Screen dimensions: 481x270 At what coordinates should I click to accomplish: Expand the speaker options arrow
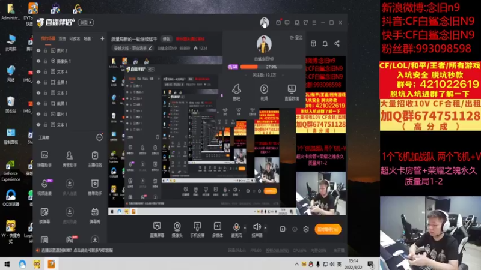point(265,228)
